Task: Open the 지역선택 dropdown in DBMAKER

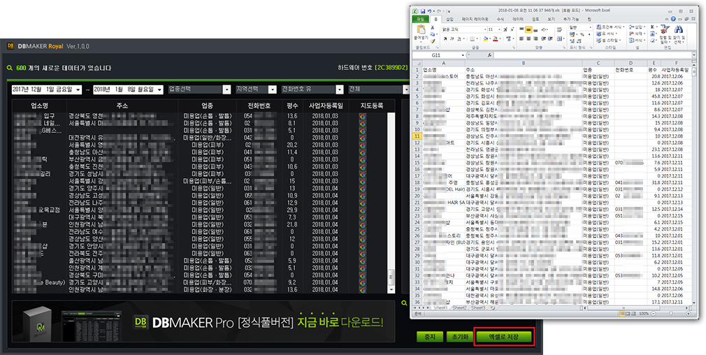Action: pyautogui.click(x=273, y=89)
